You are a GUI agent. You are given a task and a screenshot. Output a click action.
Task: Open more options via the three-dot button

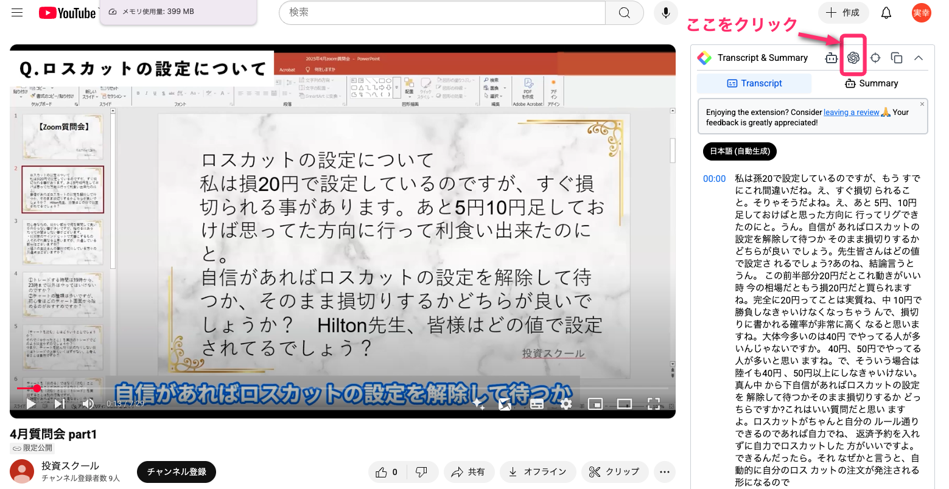[x=665, y=472]
